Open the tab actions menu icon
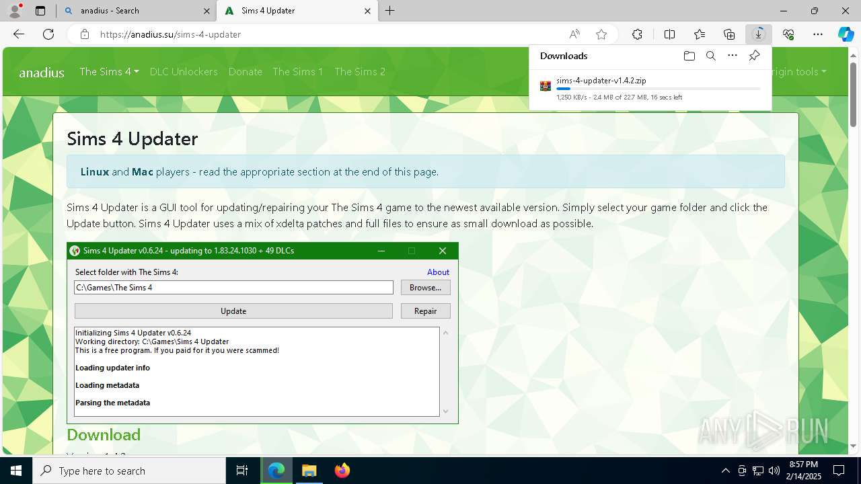861x484 pixels. point(40,11)
